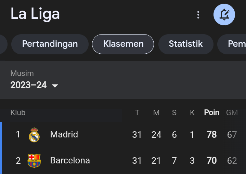Expand the 2023–24 season dropdown arrow
The width and height of the screenshot is (246, 174).
point(55,86)
